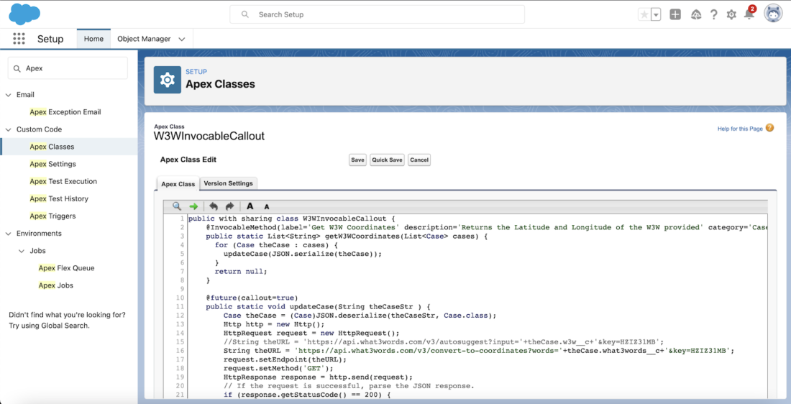Open Apex Jobs
This screenshot has height=404, width=791.
[55, 285]
